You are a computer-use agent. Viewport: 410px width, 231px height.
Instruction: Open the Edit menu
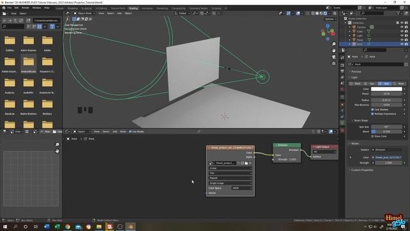point(17,8)
